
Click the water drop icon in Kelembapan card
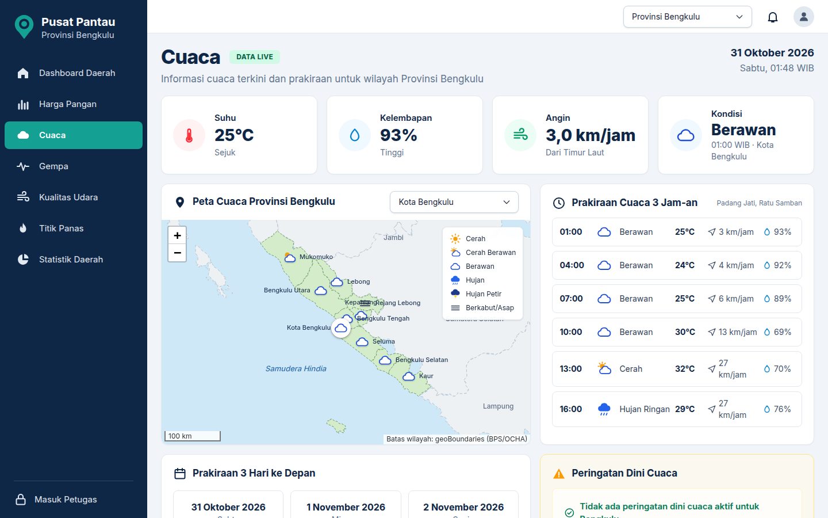coord(355,135)
